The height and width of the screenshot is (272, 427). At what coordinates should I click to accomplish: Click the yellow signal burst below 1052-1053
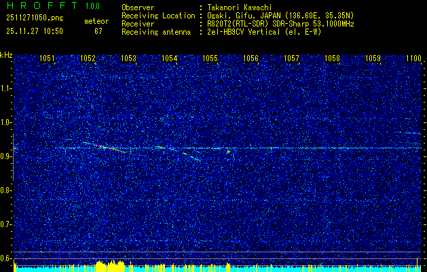pos(110,266)
